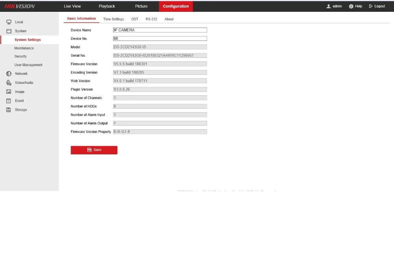394x254 pixels.
Task: Click the Network globe icon
Action: 9,74
